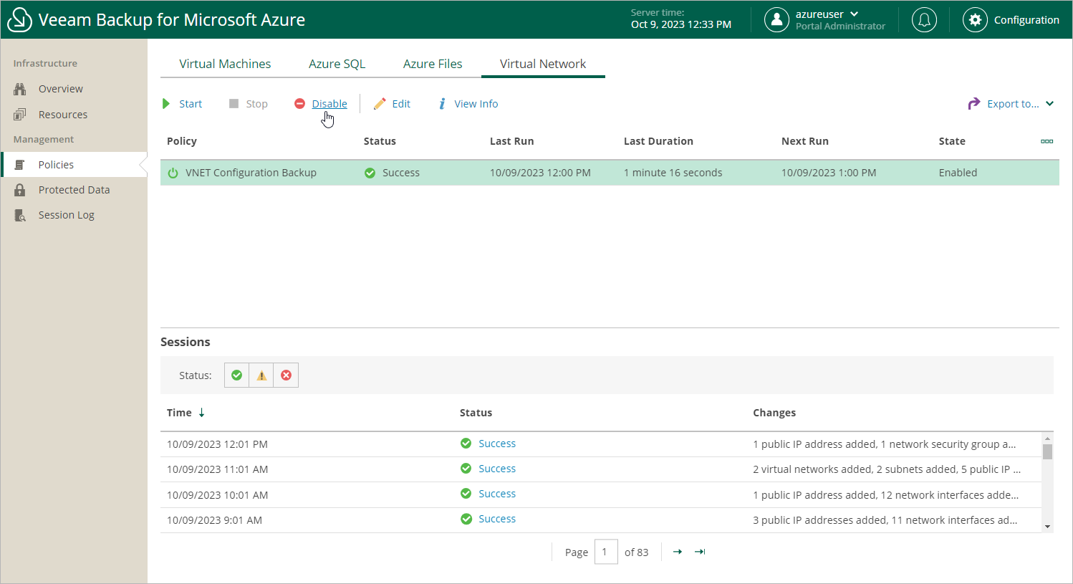Open Success link for 12:01 PM session
Image resolution: width=1073 pixels, height=584 pixels.
(x=497, y=444)
